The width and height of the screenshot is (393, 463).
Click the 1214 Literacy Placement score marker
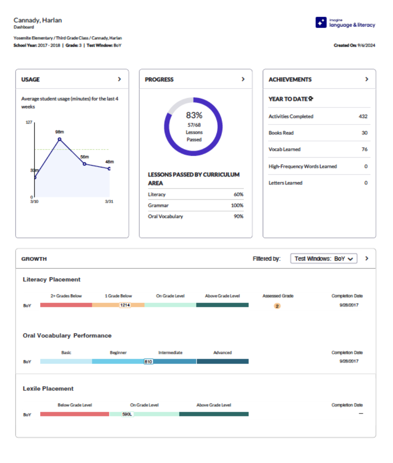tap(125, 305)
